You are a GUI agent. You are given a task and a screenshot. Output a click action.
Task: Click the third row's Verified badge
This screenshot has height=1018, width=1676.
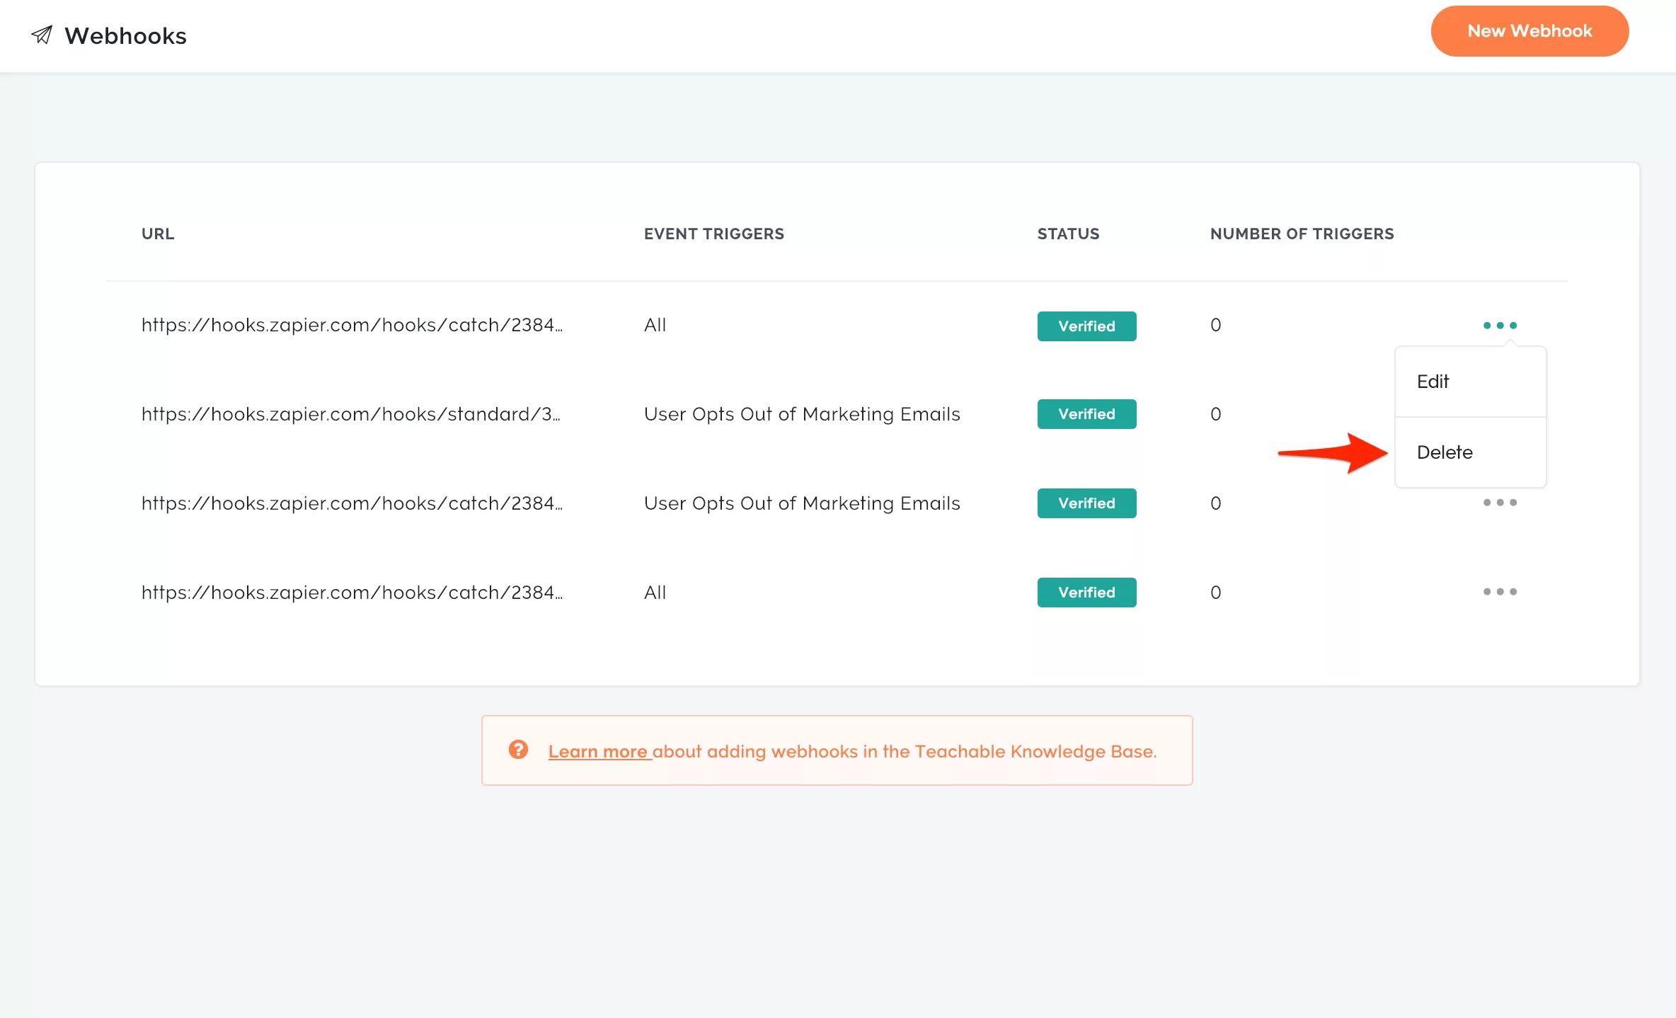coord(1086,503)
